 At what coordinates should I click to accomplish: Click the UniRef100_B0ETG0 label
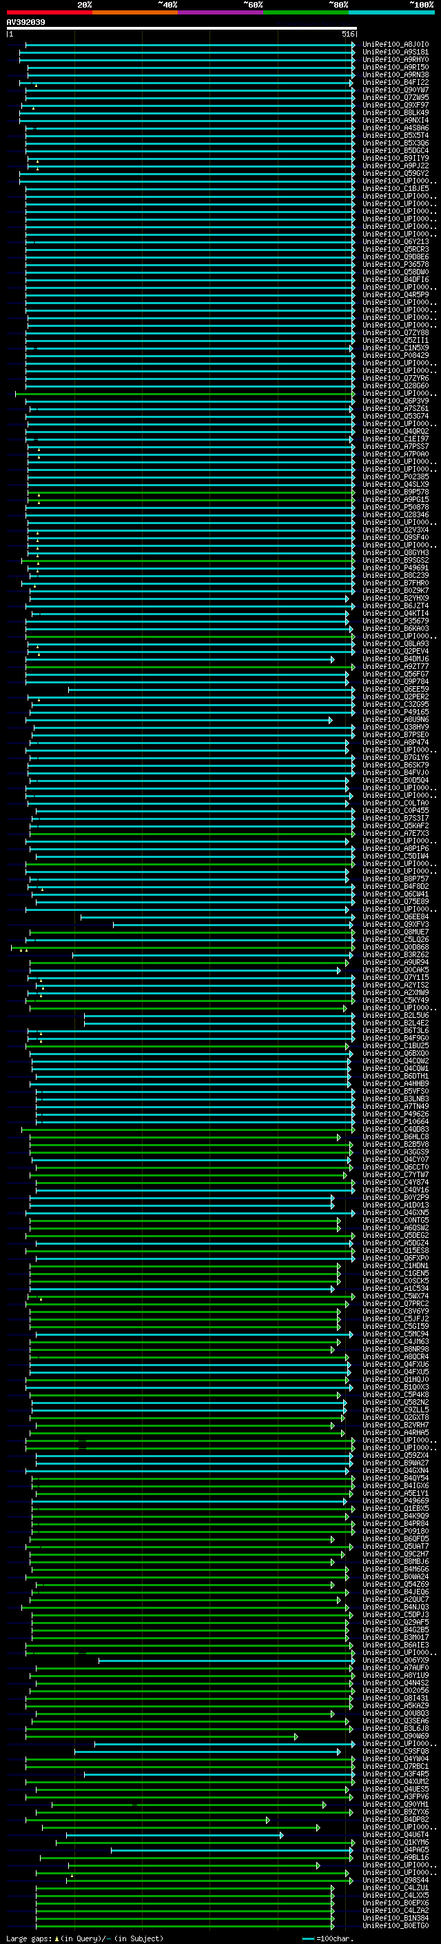pyautogui.click(x=396, y=1926)
